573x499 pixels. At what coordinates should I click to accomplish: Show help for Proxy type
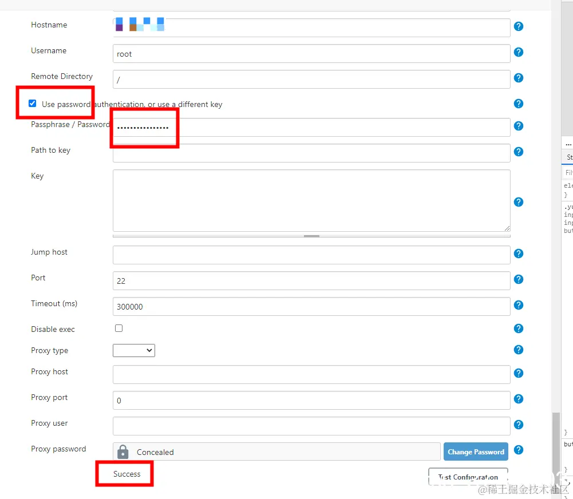pyautogui.click(x=518, y=350)
